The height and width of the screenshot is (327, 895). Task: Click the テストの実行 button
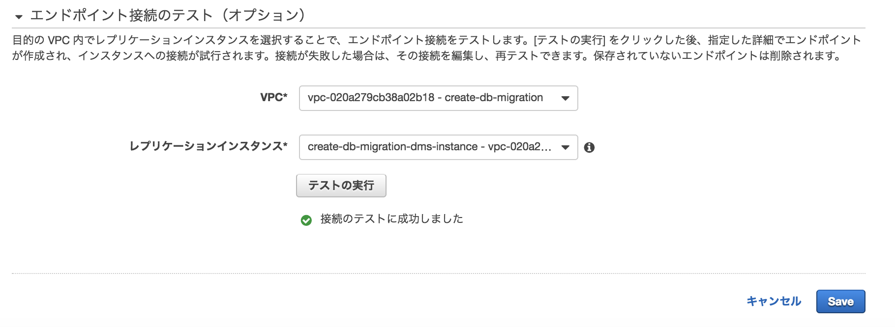point(341,186)
